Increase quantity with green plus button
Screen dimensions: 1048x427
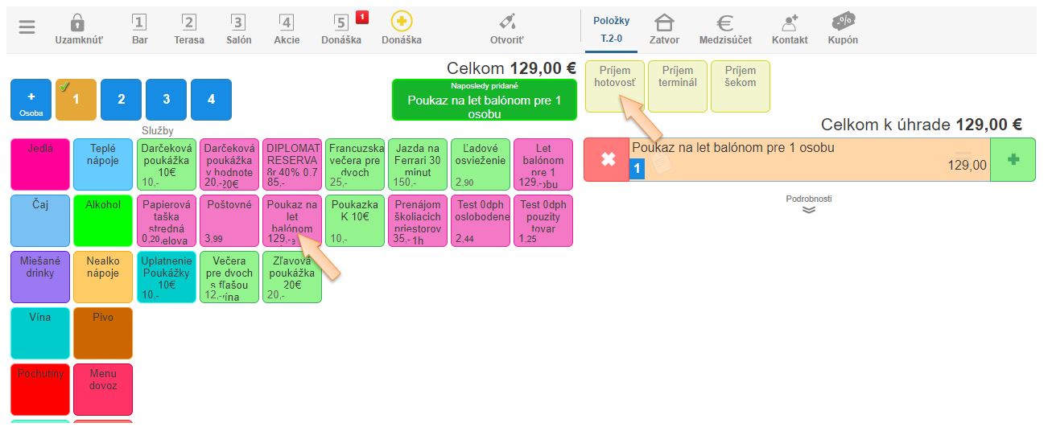pos(1013,159)
